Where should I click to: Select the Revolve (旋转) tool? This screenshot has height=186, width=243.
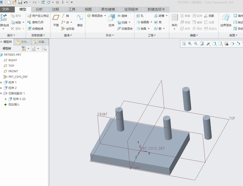122,16
